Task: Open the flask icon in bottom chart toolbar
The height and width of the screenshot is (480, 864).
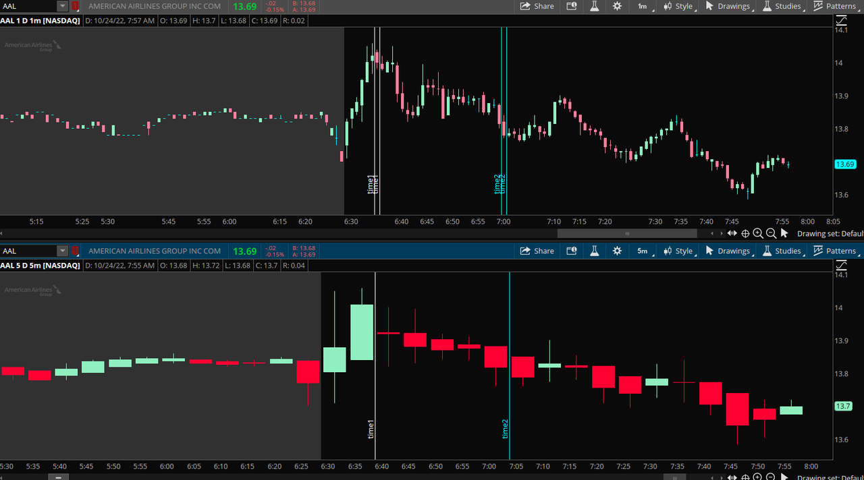Action: coord(595,251)
